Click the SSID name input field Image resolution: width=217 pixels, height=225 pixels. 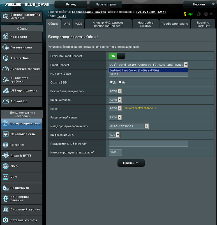(148, 74)
